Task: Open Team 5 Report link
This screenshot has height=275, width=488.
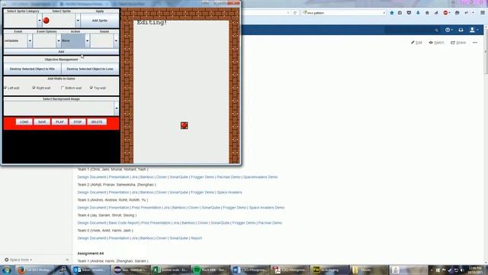Action: pos(197,238)
